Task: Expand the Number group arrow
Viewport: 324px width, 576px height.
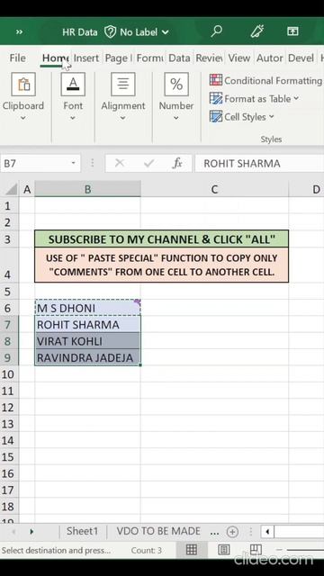Action: coord(176,118)
